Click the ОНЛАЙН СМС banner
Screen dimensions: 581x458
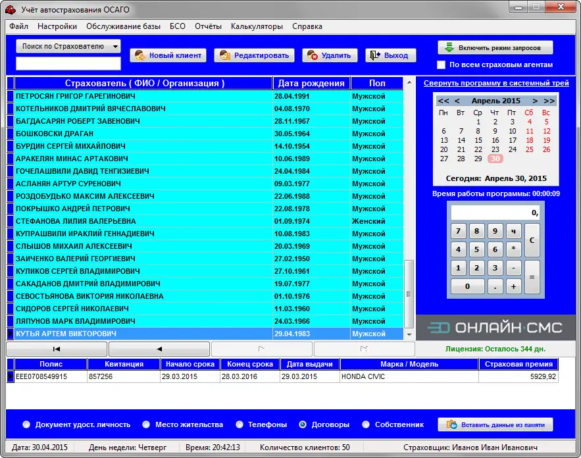(495, 328)
